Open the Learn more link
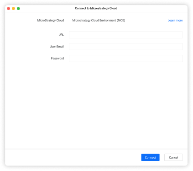This screenshot has height=171, width=193. click(x=175, y=21)
